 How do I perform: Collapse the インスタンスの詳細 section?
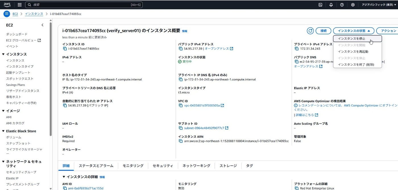64,177
